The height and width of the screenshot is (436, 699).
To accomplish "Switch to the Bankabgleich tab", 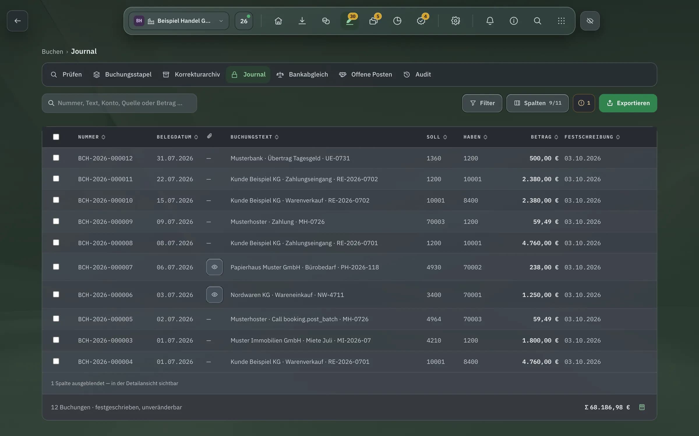I will pyautogui.click(x=302, y=75).
